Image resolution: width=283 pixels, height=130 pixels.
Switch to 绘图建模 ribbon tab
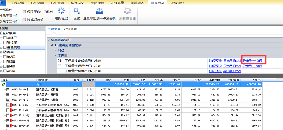[x=97, y=3]
